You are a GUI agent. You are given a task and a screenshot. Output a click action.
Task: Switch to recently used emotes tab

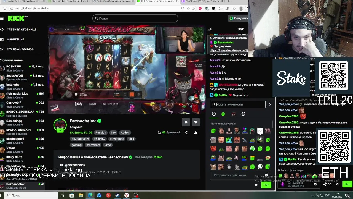click(x=214, y=114)
